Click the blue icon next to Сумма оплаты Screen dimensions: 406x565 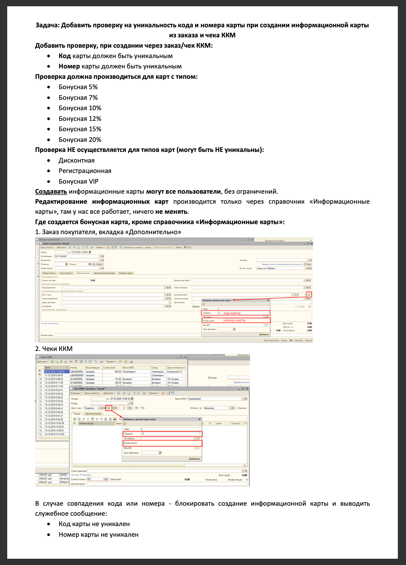pyautogui.click(x=89, y=479)
